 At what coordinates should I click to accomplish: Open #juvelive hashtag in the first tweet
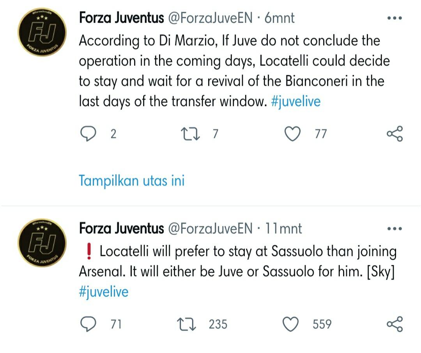(295, 101)
